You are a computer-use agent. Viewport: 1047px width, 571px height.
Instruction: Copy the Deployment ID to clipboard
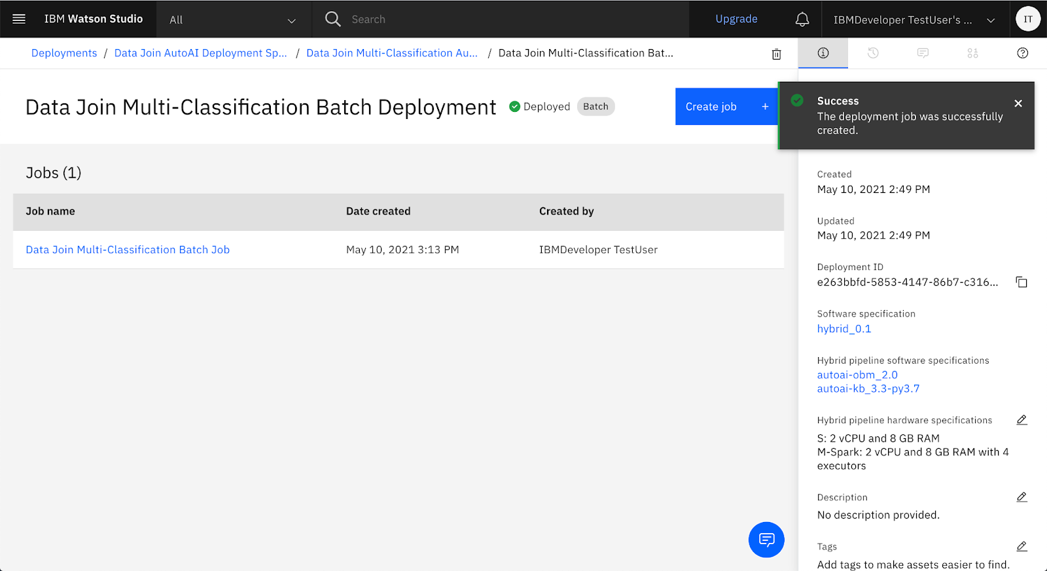(1021, 283)
